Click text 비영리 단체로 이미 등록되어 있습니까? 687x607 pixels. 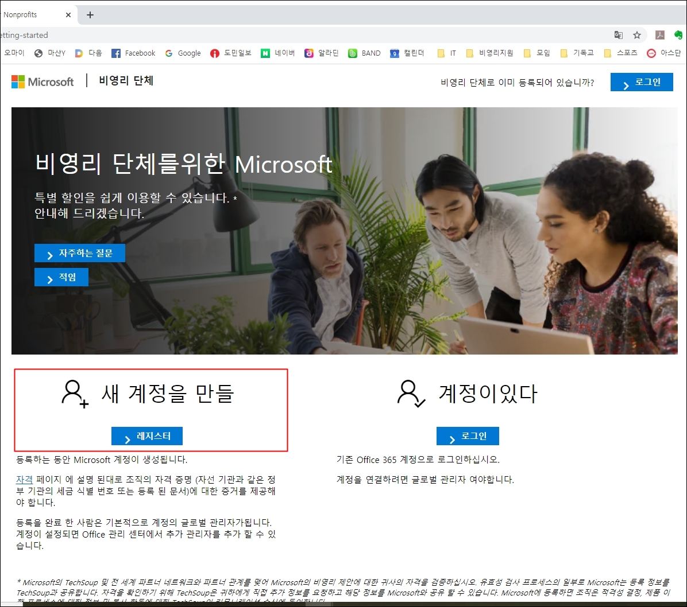(518, 82)
